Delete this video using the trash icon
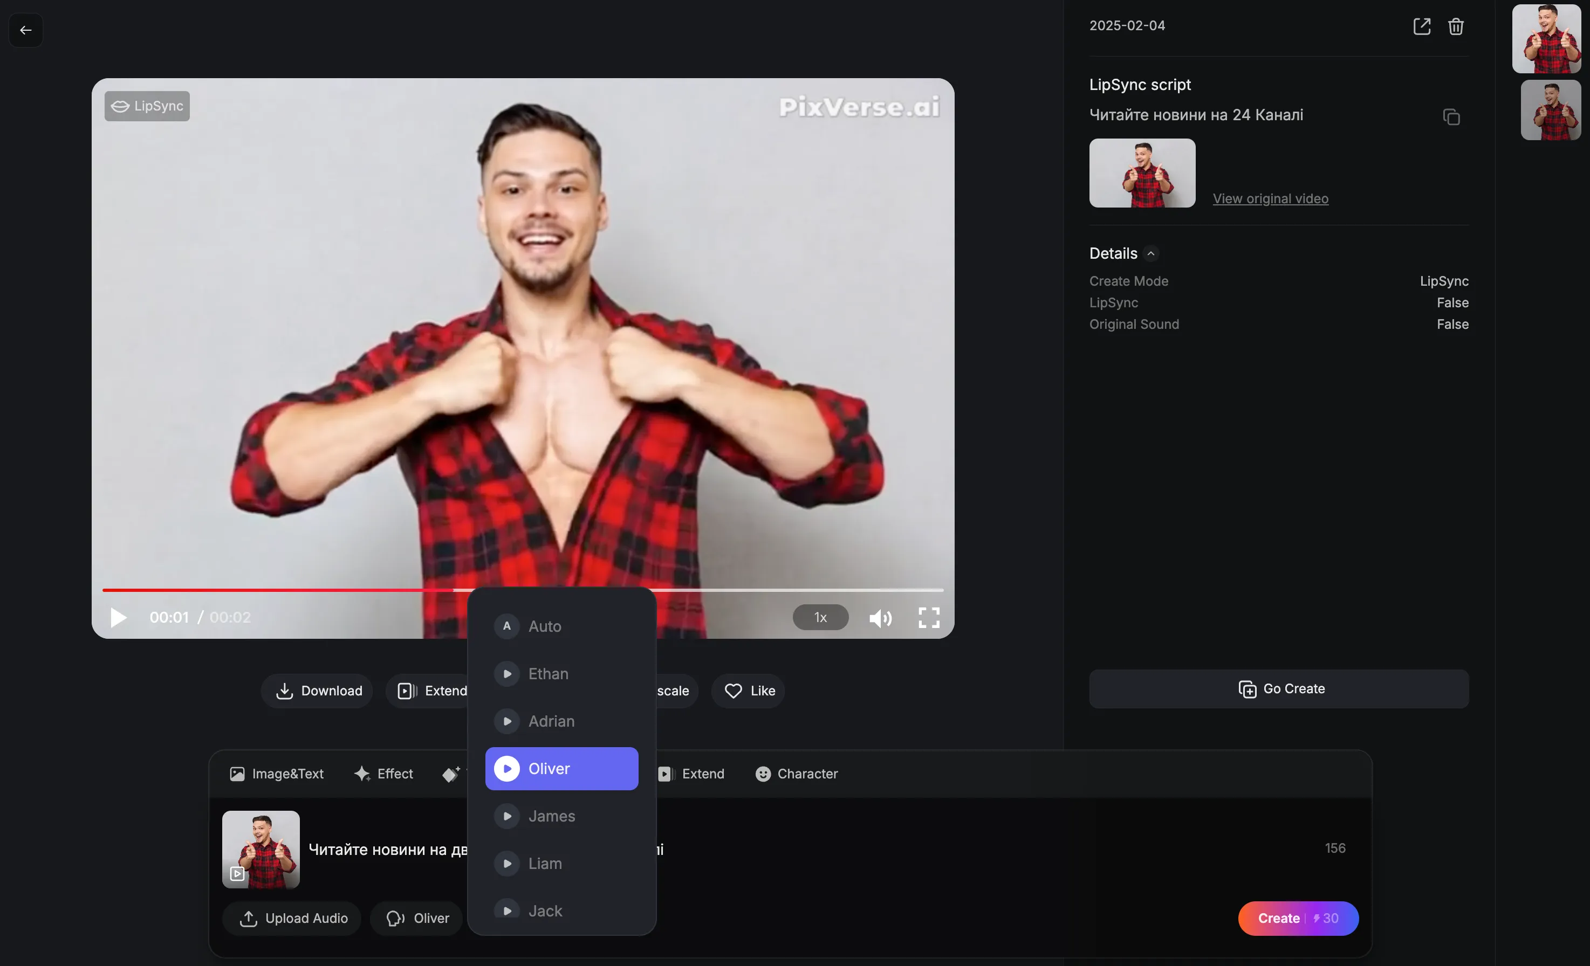 tap(1456, 26)
